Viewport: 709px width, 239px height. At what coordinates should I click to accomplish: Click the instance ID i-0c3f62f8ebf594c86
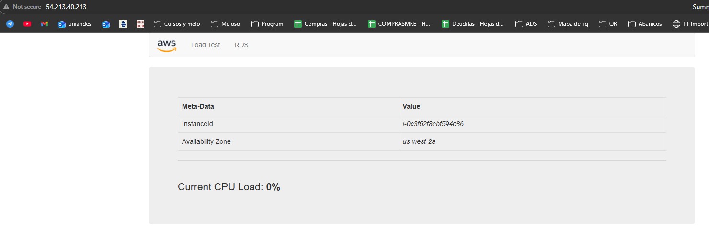click(433, 124)
